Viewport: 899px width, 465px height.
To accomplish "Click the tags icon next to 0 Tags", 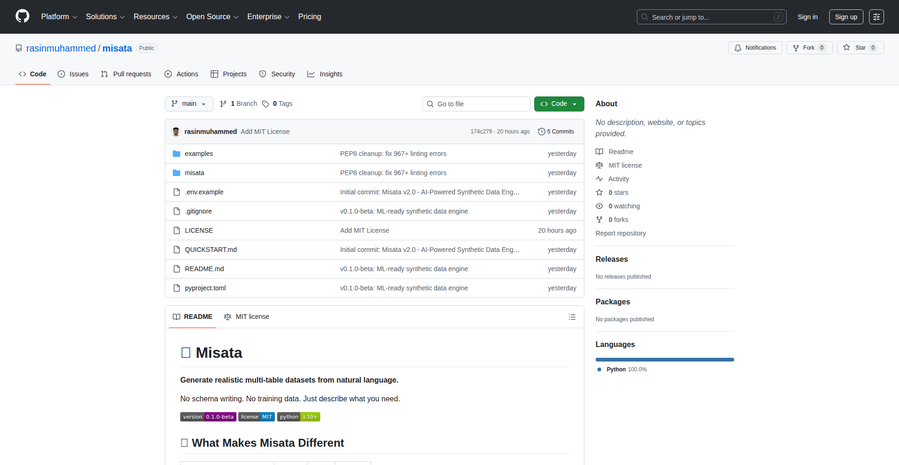I will 265,104.
